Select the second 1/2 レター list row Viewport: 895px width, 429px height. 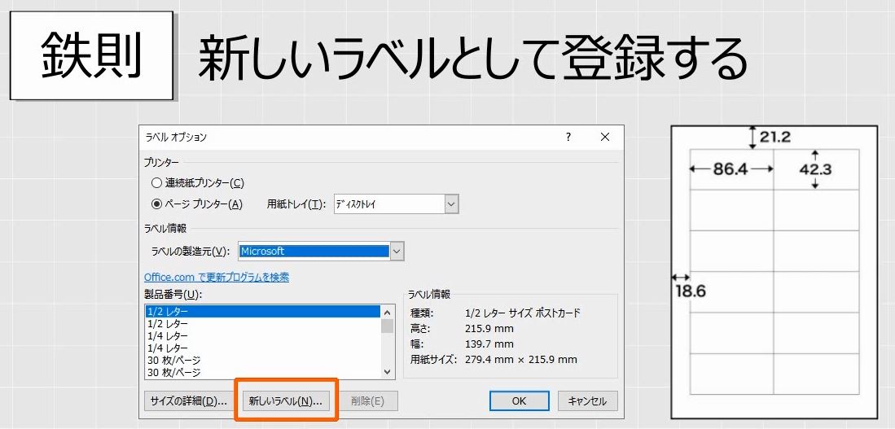pyautogui.click(x=262, y=323)
